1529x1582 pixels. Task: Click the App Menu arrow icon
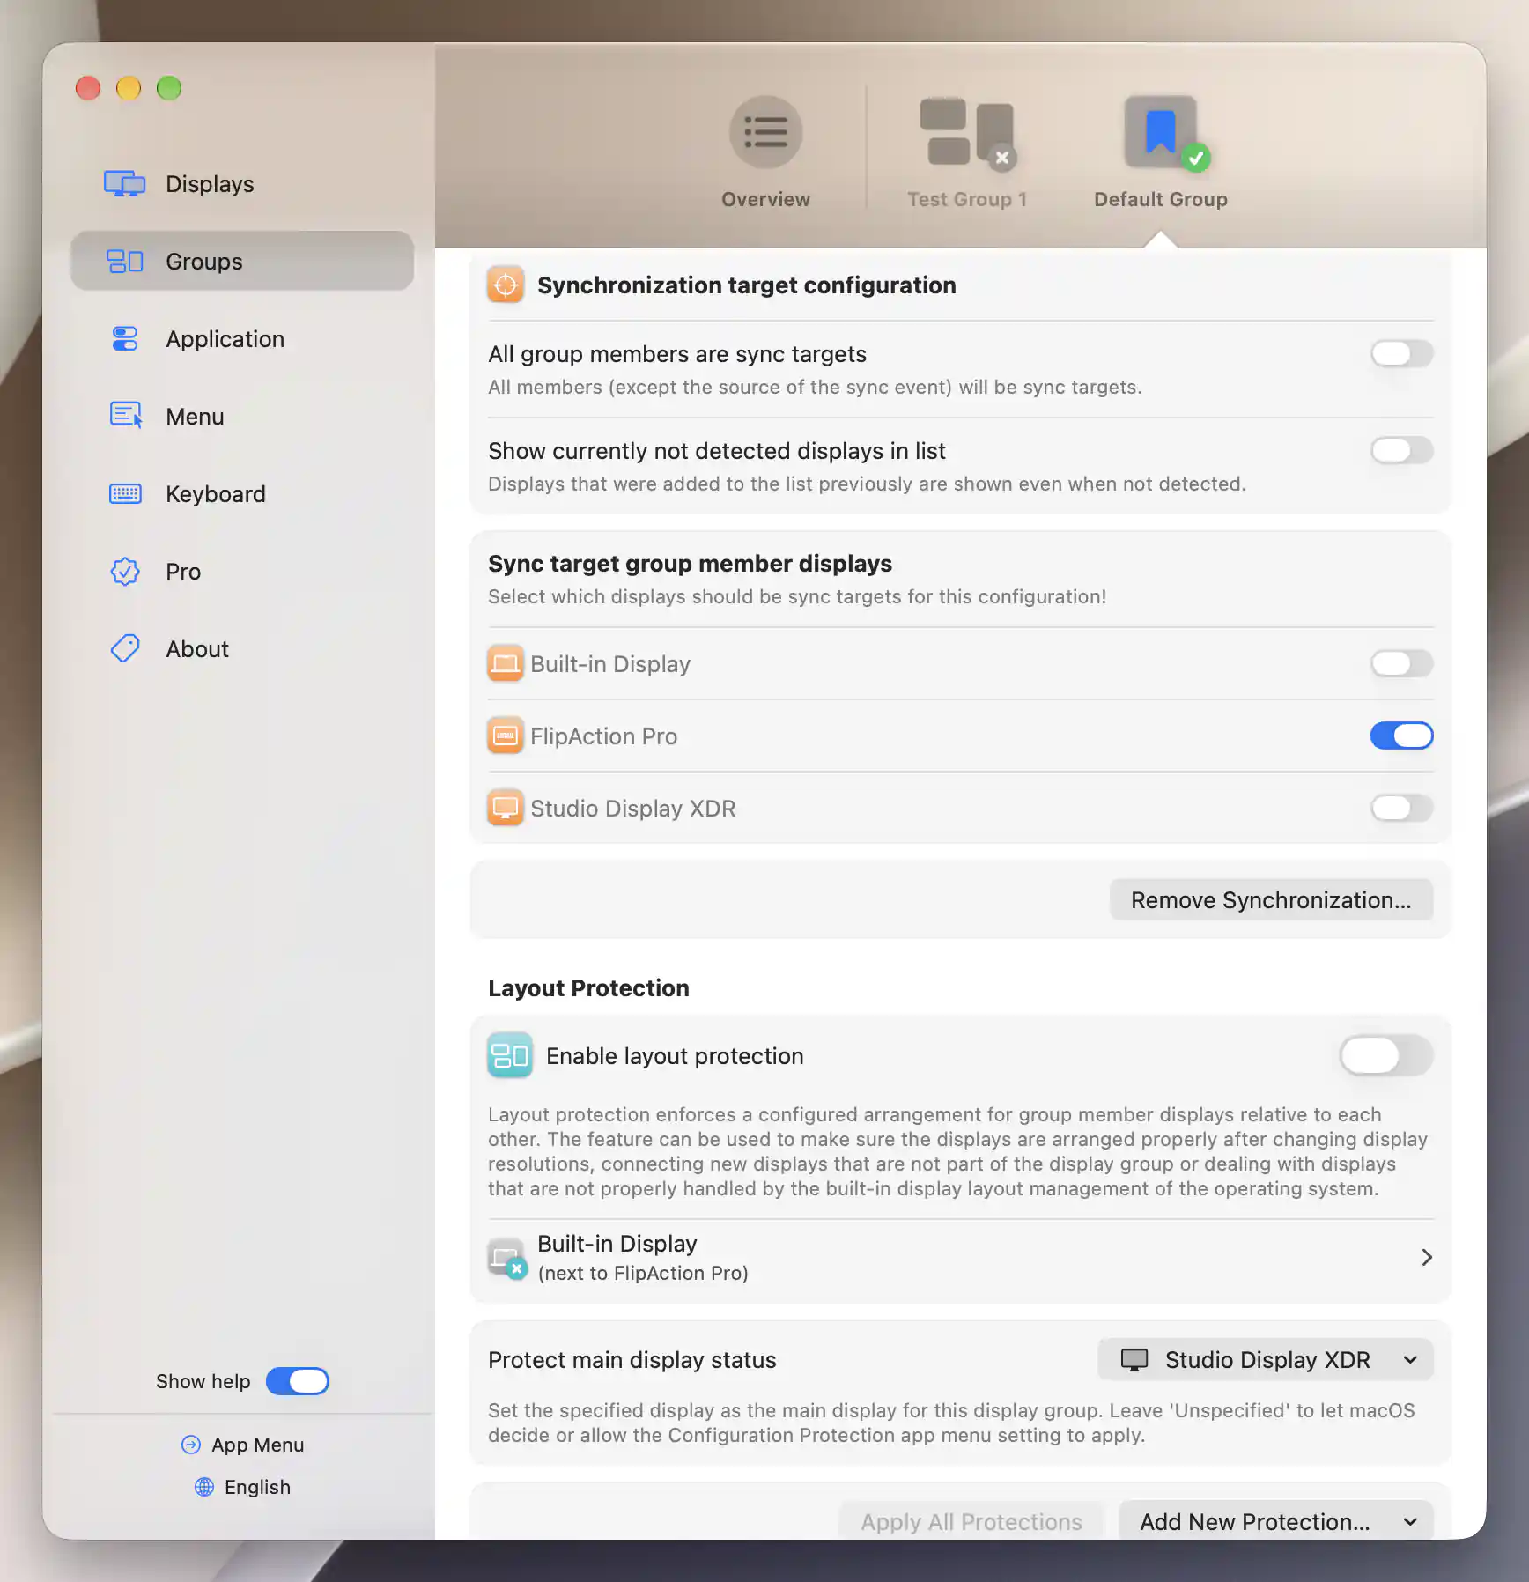pyautogui.click(x=190, y=1445)
